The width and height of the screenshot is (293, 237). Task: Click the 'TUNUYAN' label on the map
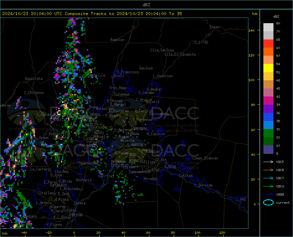tap(76, 215)
